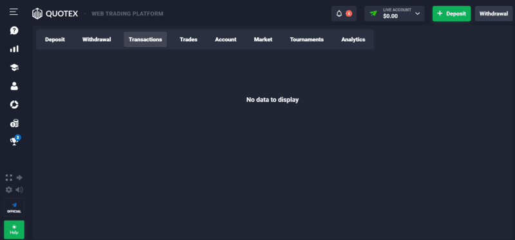Open the settings gear icon
This screenshot has height=240, width=515.
pos(9,190)
